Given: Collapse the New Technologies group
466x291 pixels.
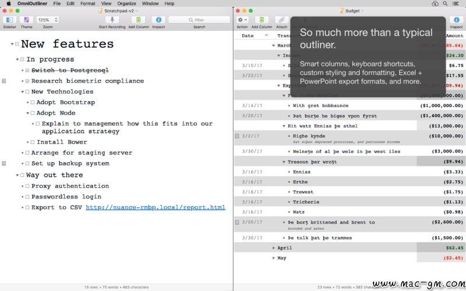Looking at the screenshot, I should [23, 92].
